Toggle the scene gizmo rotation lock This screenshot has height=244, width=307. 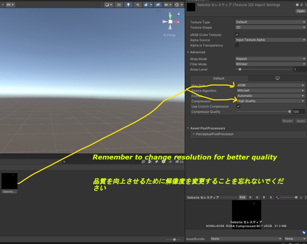click(x=179, y=14)
